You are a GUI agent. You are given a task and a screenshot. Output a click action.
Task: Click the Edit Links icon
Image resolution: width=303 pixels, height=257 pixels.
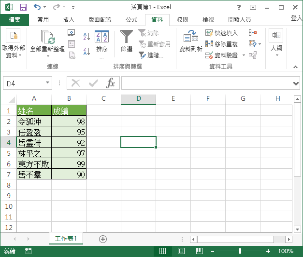[x=72, y=55]
